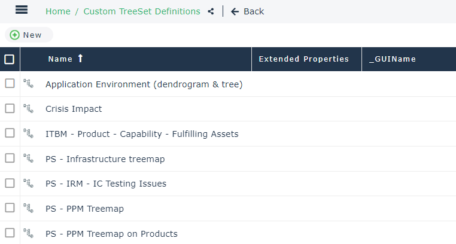This screenshot has width=456, height=244.
Task: Check the box for Crisis Impact
Action: (10, 108)
